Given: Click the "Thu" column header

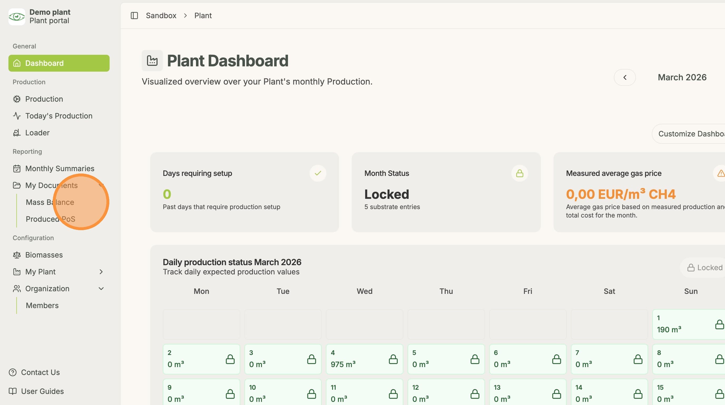Looking at the screenshot, I should (x=446, y=291).
